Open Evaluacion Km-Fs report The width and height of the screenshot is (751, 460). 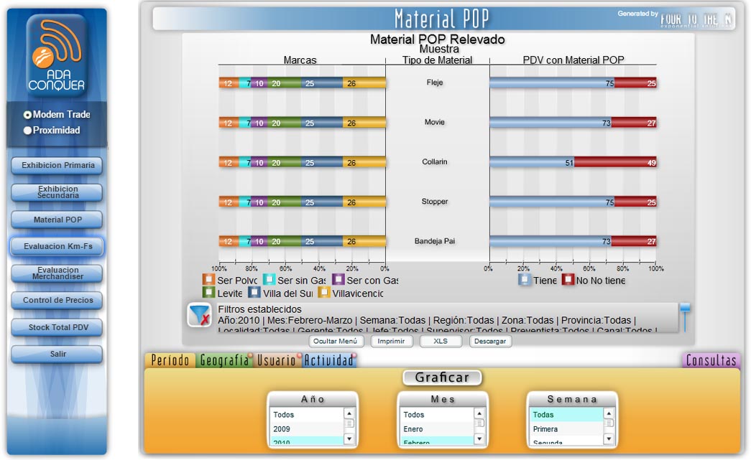pyautogui.click(x=57, y=246)
